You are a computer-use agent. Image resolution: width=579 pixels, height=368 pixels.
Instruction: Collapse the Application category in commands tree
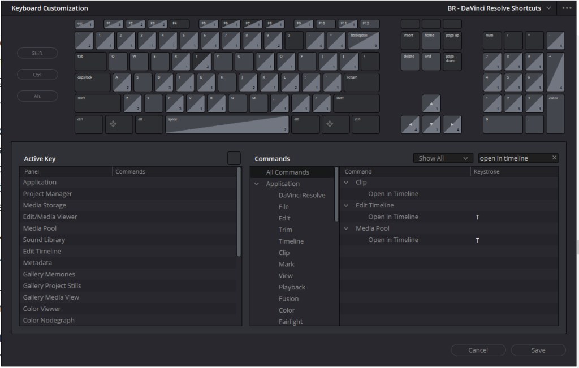tap(257, 184)
